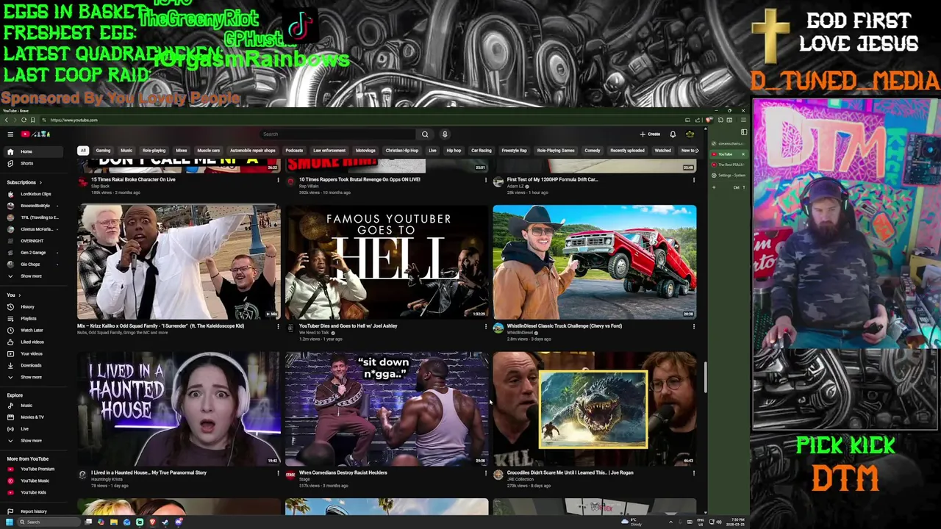Image resolution: width=941 pixels, height=529 pixels.
Task: Open the Brave browser main menu
Action: [x=743, y=120]
